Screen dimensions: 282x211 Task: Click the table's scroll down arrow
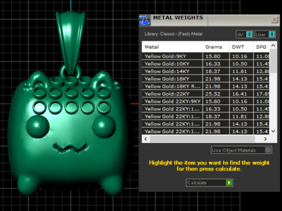click(x=273, y=131)
